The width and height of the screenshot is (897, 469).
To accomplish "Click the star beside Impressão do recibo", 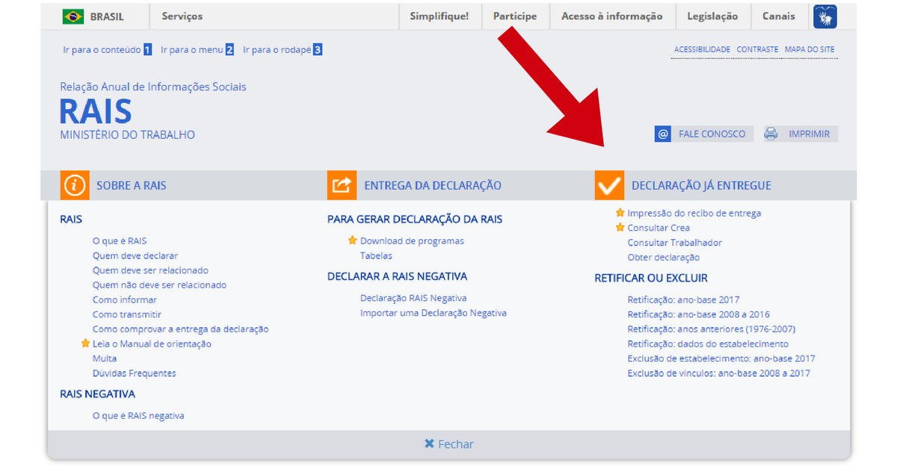I will tap(620, 213).
